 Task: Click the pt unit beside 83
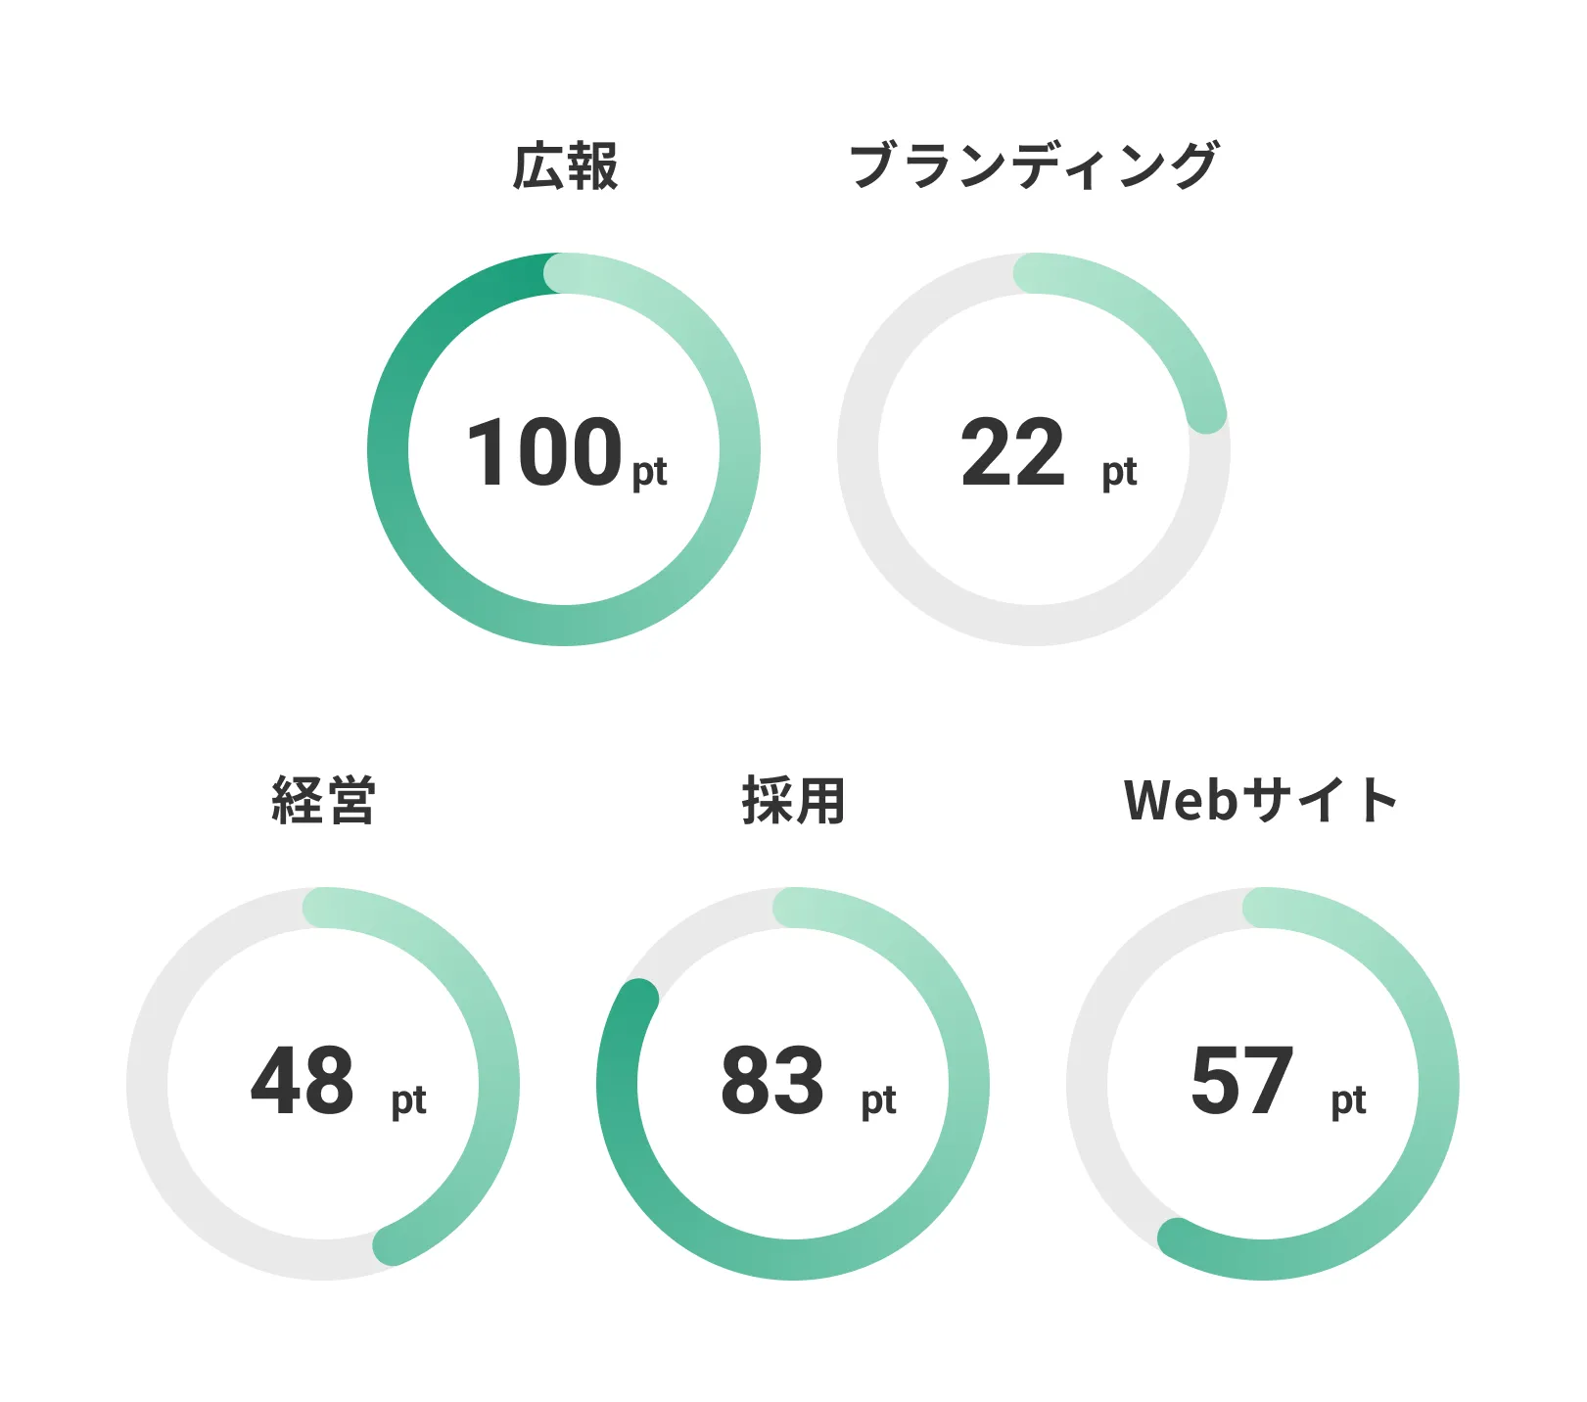click(x=878, y=1100)
